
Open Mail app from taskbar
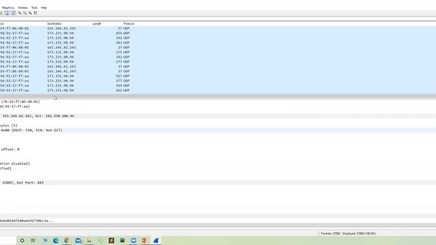(x=78, y=240)
